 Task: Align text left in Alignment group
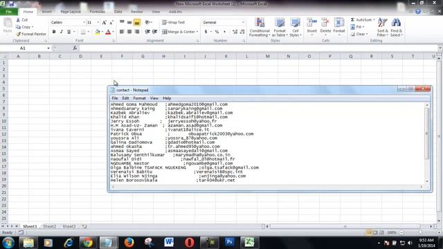coord(122,32)
